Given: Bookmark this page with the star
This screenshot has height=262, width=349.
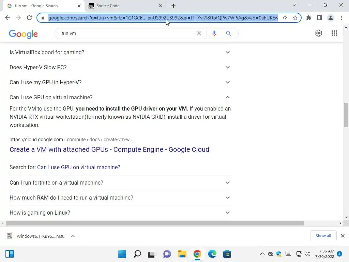Looking at the screenshot, I should point(295,18).
